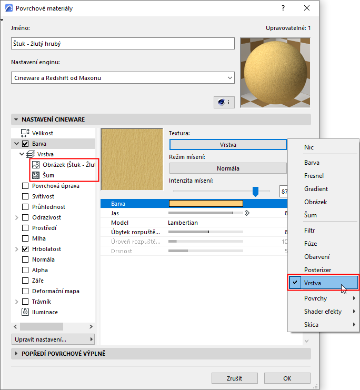Click the Barva orange color swatch
Viewport: 360px width, 390px height.
click(x=206, y=204)
